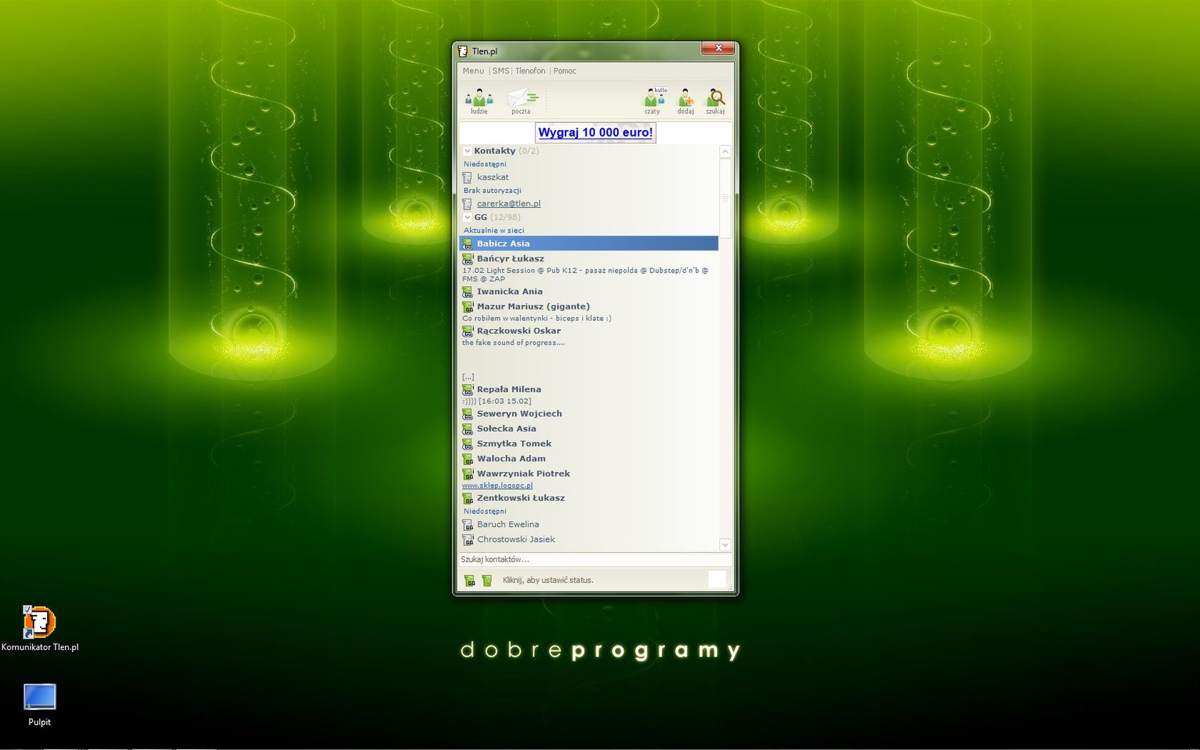Select contact name Szmytka Tomek
This screenshot has height=750, width=1200.
[x=514, y=444]
